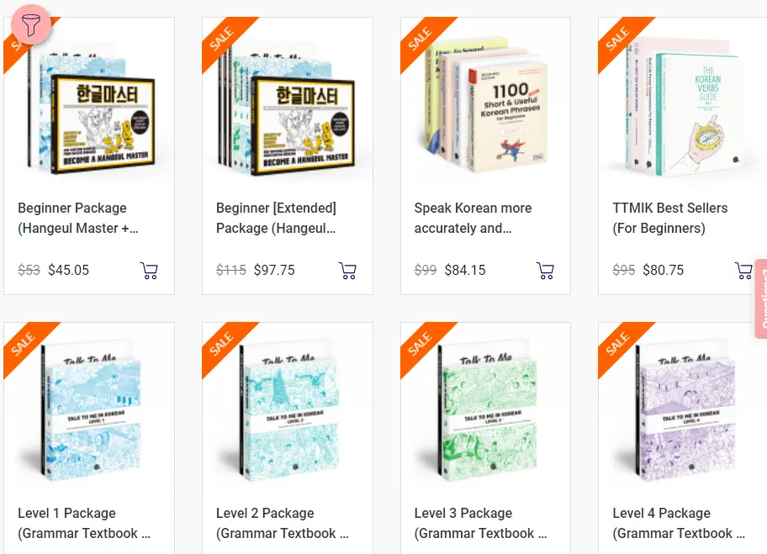Screen dimensions: 767x554
Task: Open the Questions side tab
Action: click(x=761, y=298)
